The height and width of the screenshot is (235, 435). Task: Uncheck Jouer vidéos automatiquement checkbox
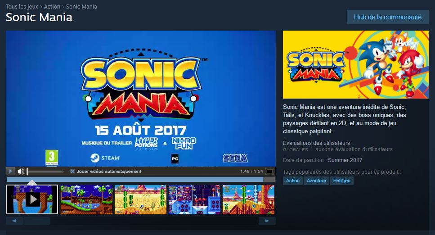point(72,172)
